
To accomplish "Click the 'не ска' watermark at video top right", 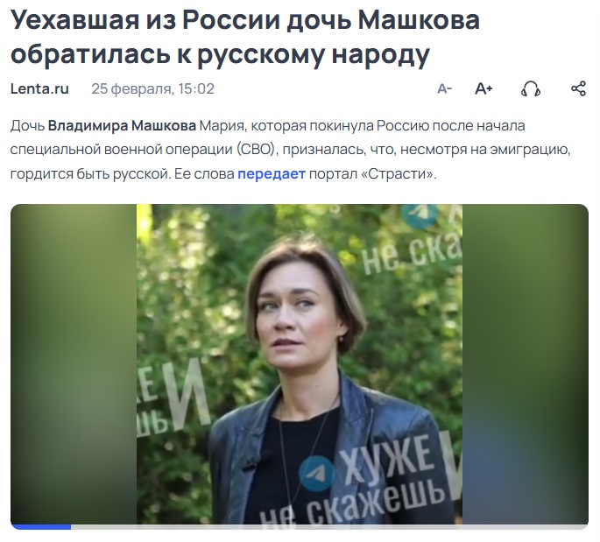I will click(412, 254).
